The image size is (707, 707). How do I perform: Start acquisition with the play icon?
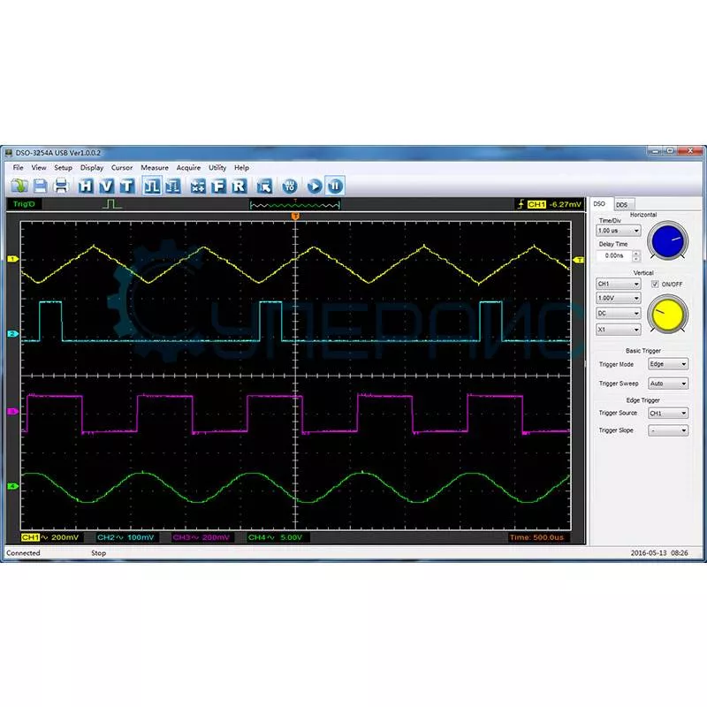[x=315, y=186]
